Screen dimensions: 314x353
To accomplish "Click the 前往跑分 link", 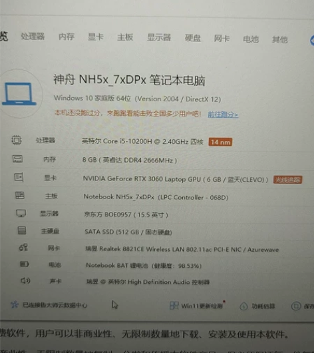I will (x=223, y=115).
